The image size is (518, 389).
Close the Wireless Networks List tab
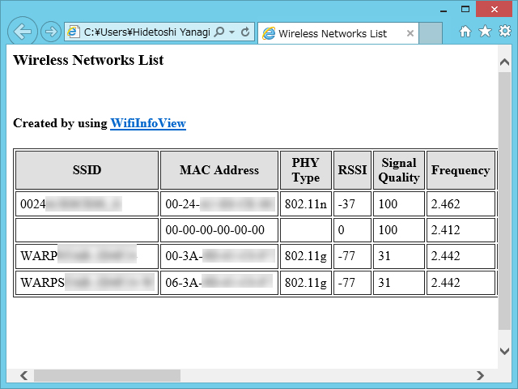click(x=410, y=33)
